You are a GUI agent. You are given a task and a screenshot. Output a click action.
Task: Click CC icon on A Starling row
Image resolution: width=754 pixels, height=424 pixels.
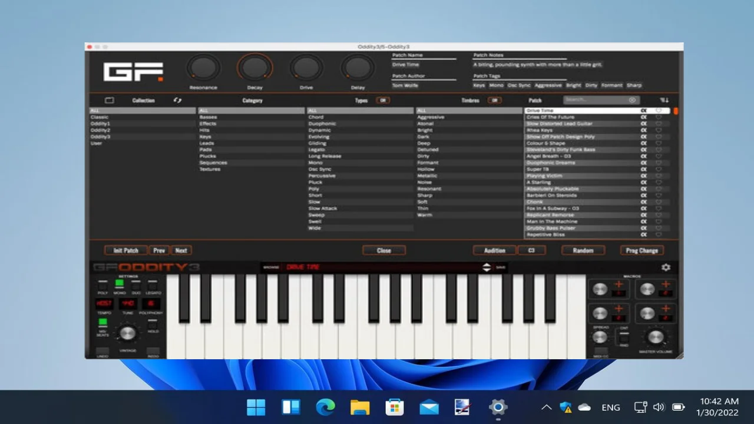click(644, 183)
